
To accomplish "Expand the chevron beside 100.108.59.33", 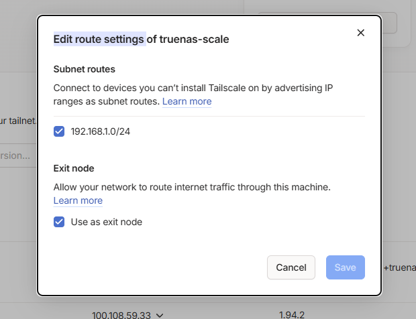I will click(x=160, y=314).
